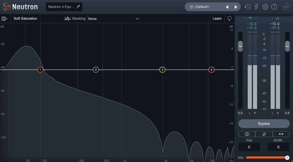Image resolution: width=293 pixels, height=162 pixels.
Task: Click the Pan value field showing C
Action: point(249,147)
